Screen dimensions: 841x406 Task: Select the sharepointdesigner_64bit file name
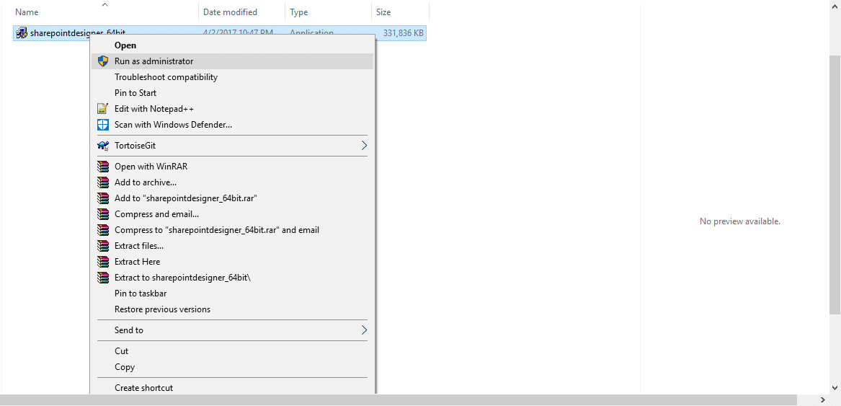tap(78, 33)
